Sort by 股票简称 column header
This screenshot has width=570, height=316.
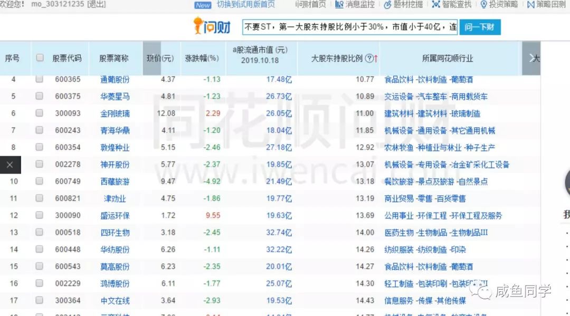coord(114,58)
